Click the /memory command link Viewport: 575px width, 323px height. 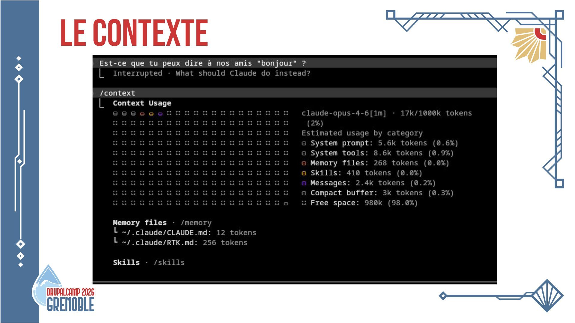click(x=196, y=223)
